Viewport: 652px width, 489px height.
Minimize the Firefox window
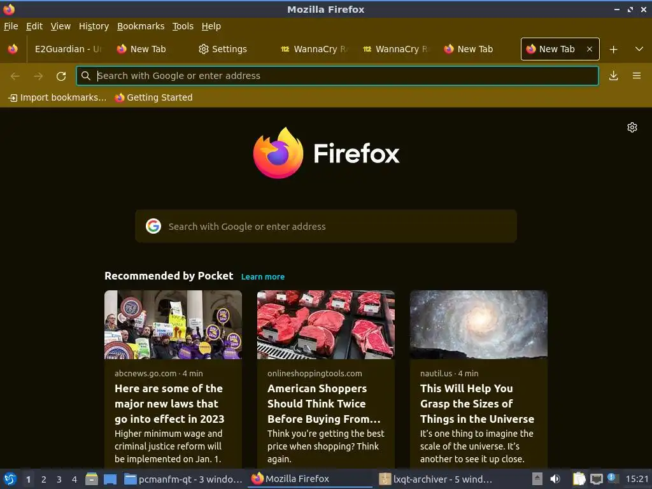click(x=617, y=9)
